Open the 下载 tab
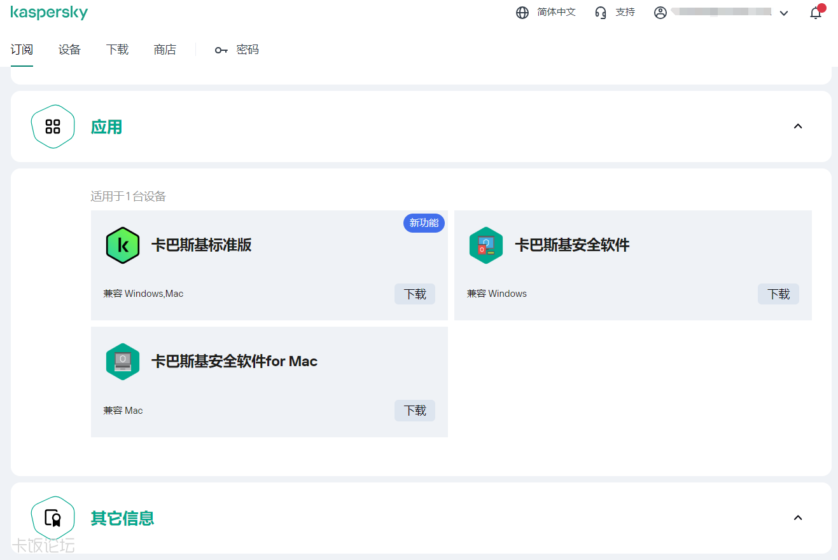 [117, 50]
